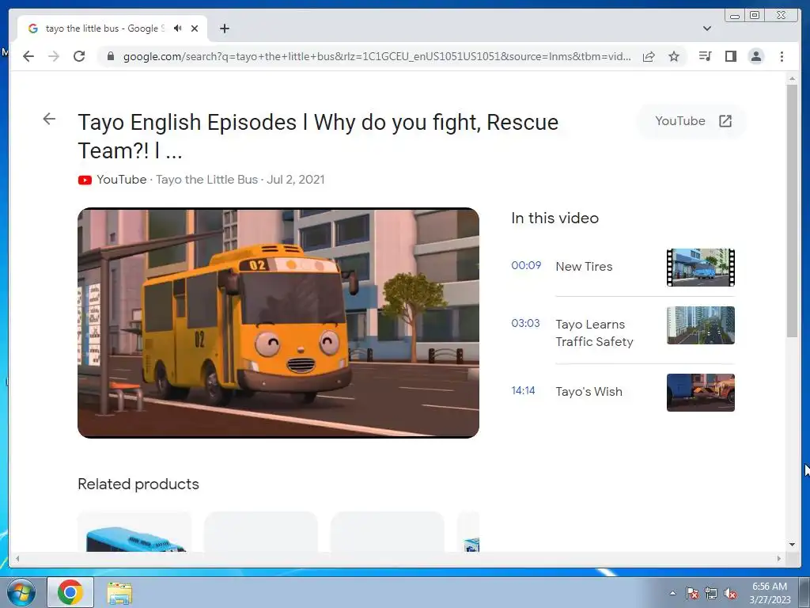Click the browser forward arrow

pos(54,56)
